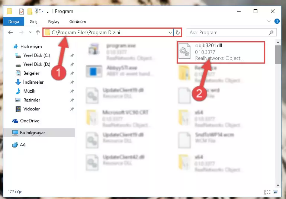Click the vertical scrollbar thumb
This screenshot has height=199, width=286.
point(278,55)
